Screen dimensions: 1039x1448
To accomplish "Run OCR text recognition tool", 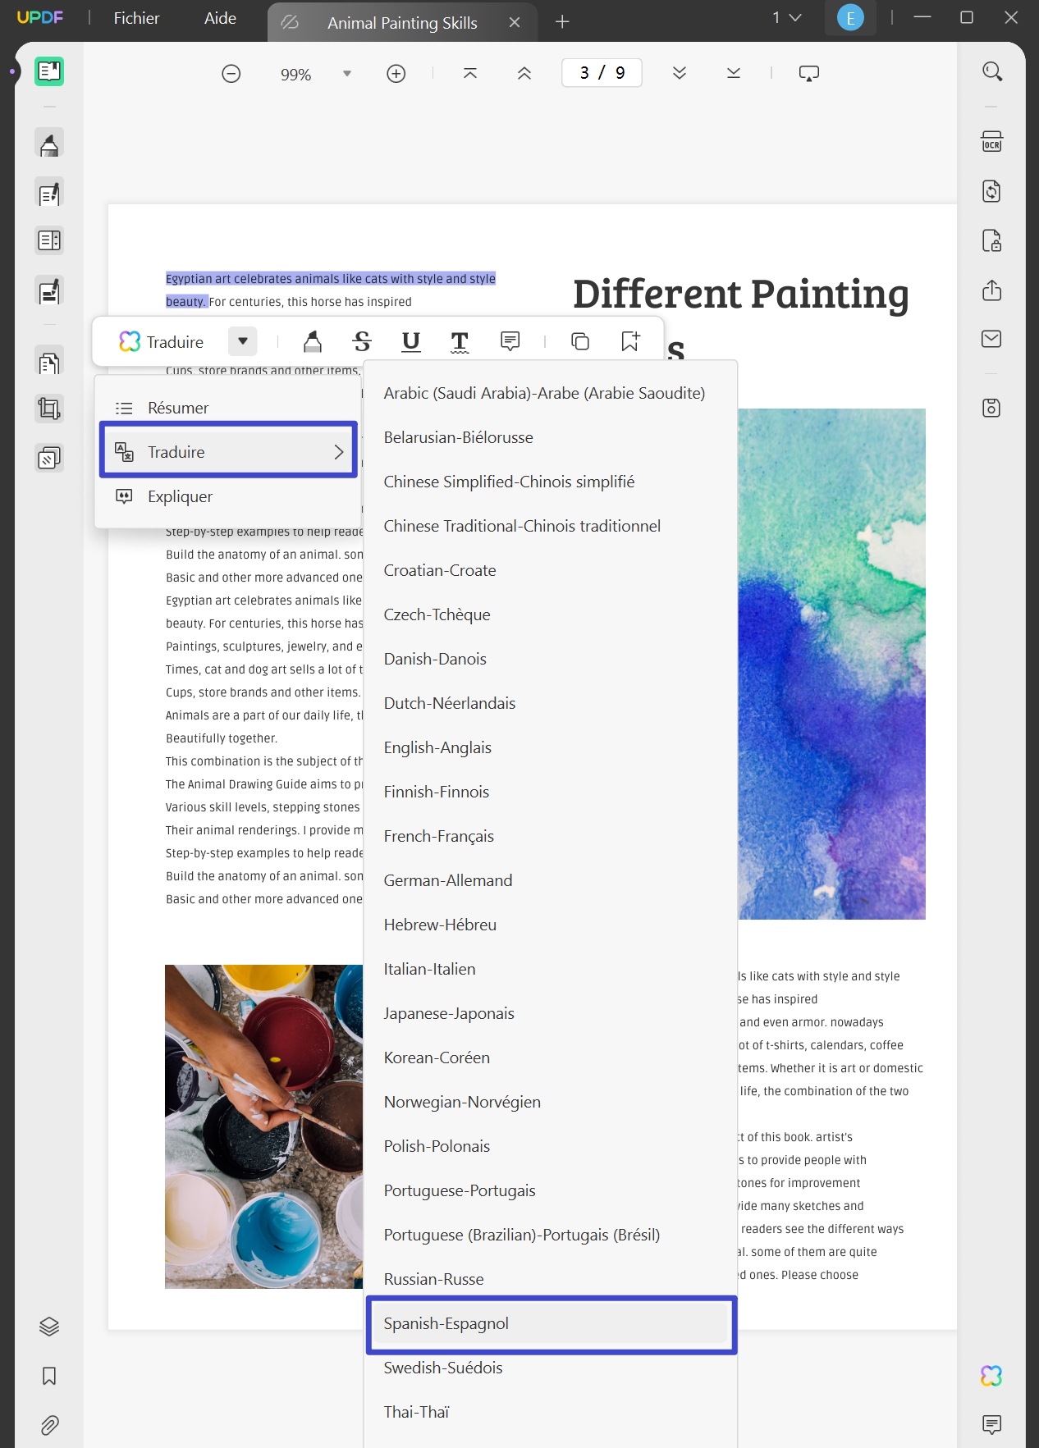I will tap(991, 142).
